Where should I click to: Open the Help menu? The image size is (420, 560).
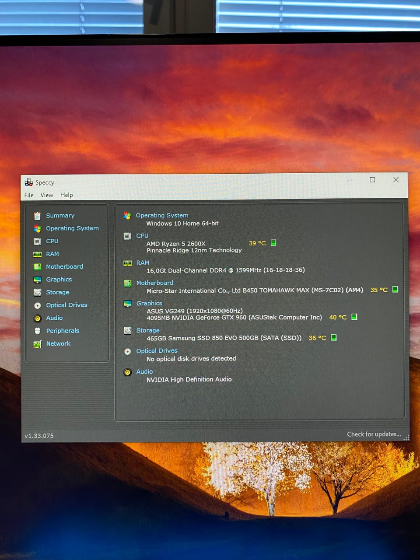(x=66, y=195)
